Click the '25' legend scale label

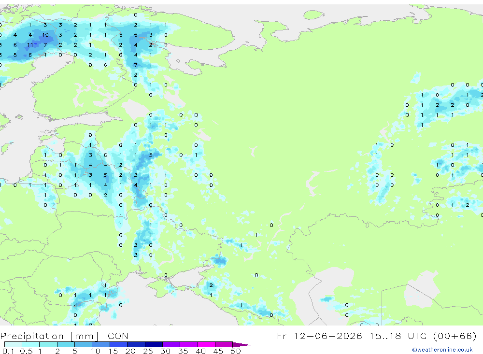pos(148,351)
